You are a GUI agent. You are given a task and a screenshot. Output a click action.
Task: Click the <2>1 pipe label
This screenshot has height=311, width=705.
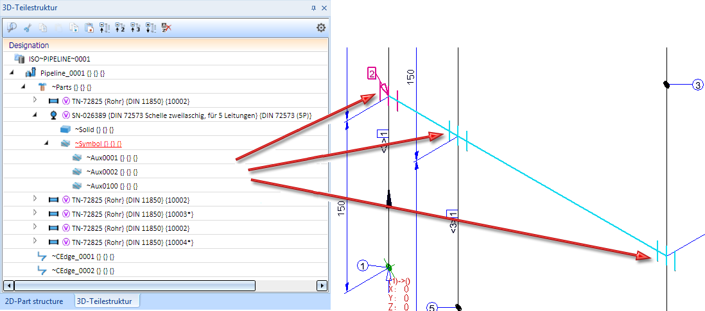(383, 141)
